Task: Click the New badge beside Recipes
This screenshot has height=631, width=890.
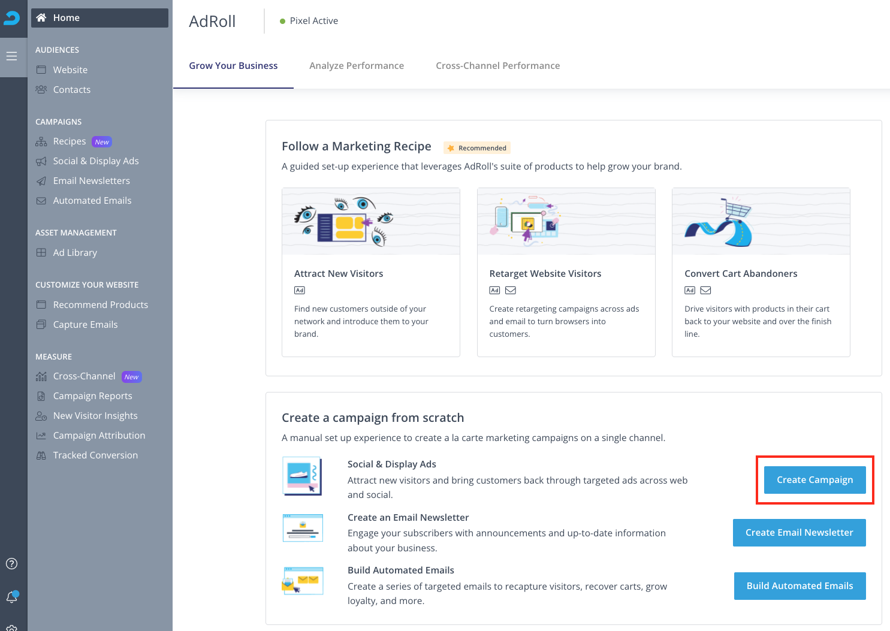Action: pos(102,142)
